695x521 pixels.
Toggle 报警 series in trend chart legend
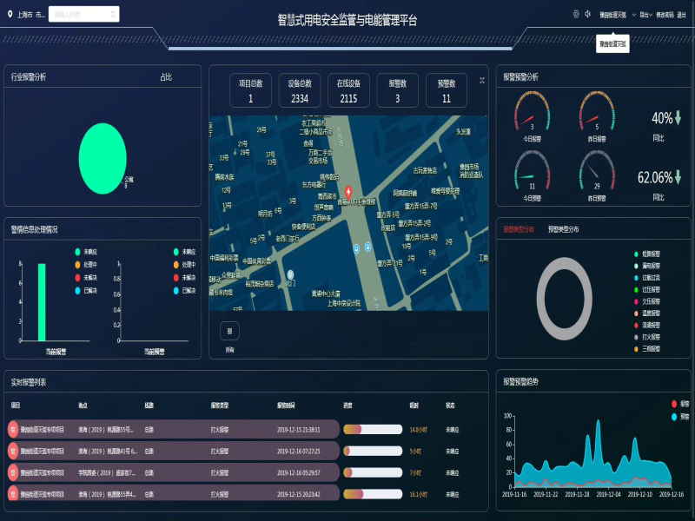(x=678, y=404)
